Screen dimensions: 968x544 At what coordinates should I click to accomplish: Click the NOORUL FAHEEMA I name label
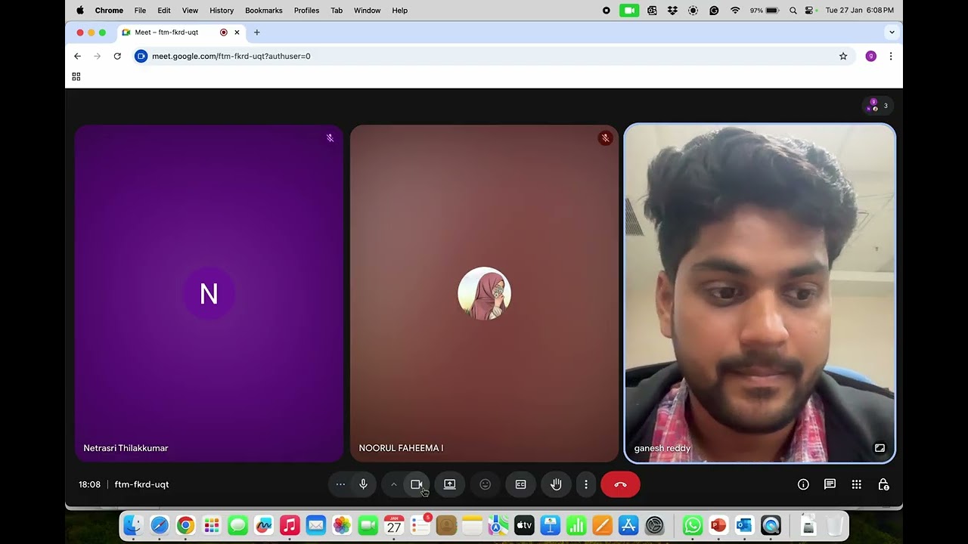(x=401, y=448)
